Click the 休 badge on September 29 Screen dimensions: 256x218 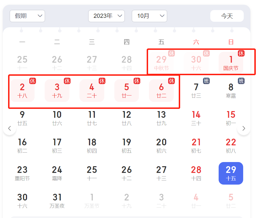click(172, 53)
